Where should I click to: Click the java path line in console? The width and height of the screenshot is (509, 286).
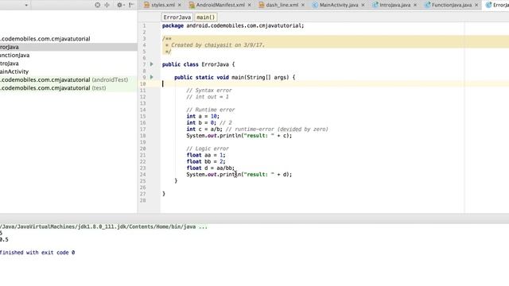click(x=103, y=226)
